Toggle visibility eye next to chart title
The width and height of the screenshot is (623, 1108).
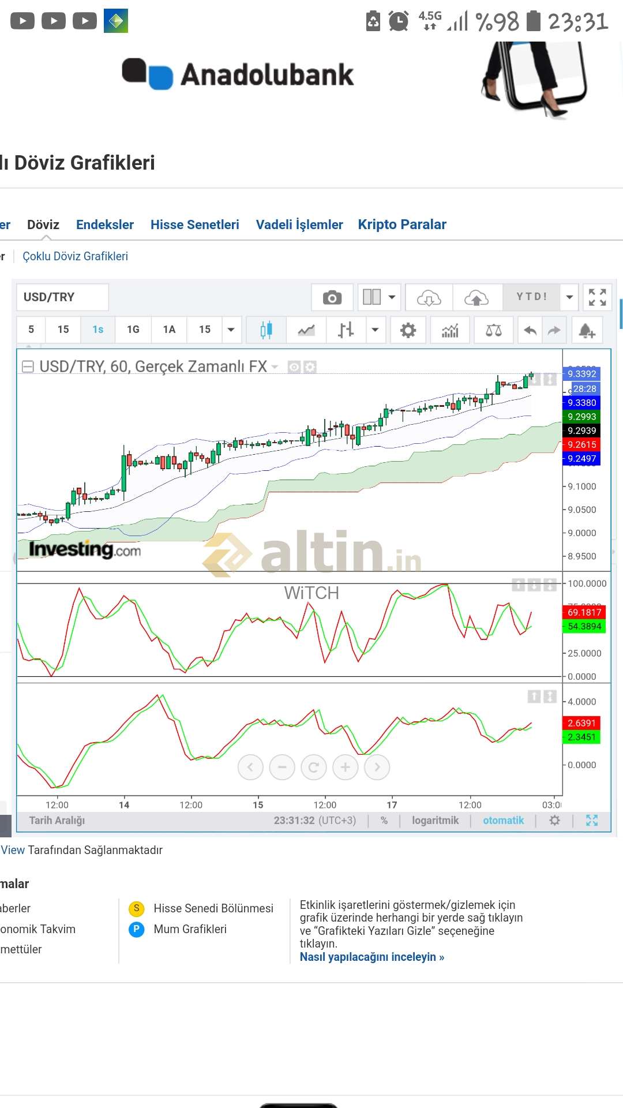[294, 367]
